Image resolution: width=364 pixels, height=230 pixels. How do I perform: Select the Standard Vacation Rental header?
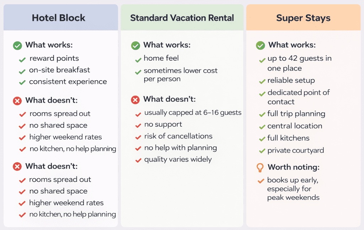click(x=182, y=18)
